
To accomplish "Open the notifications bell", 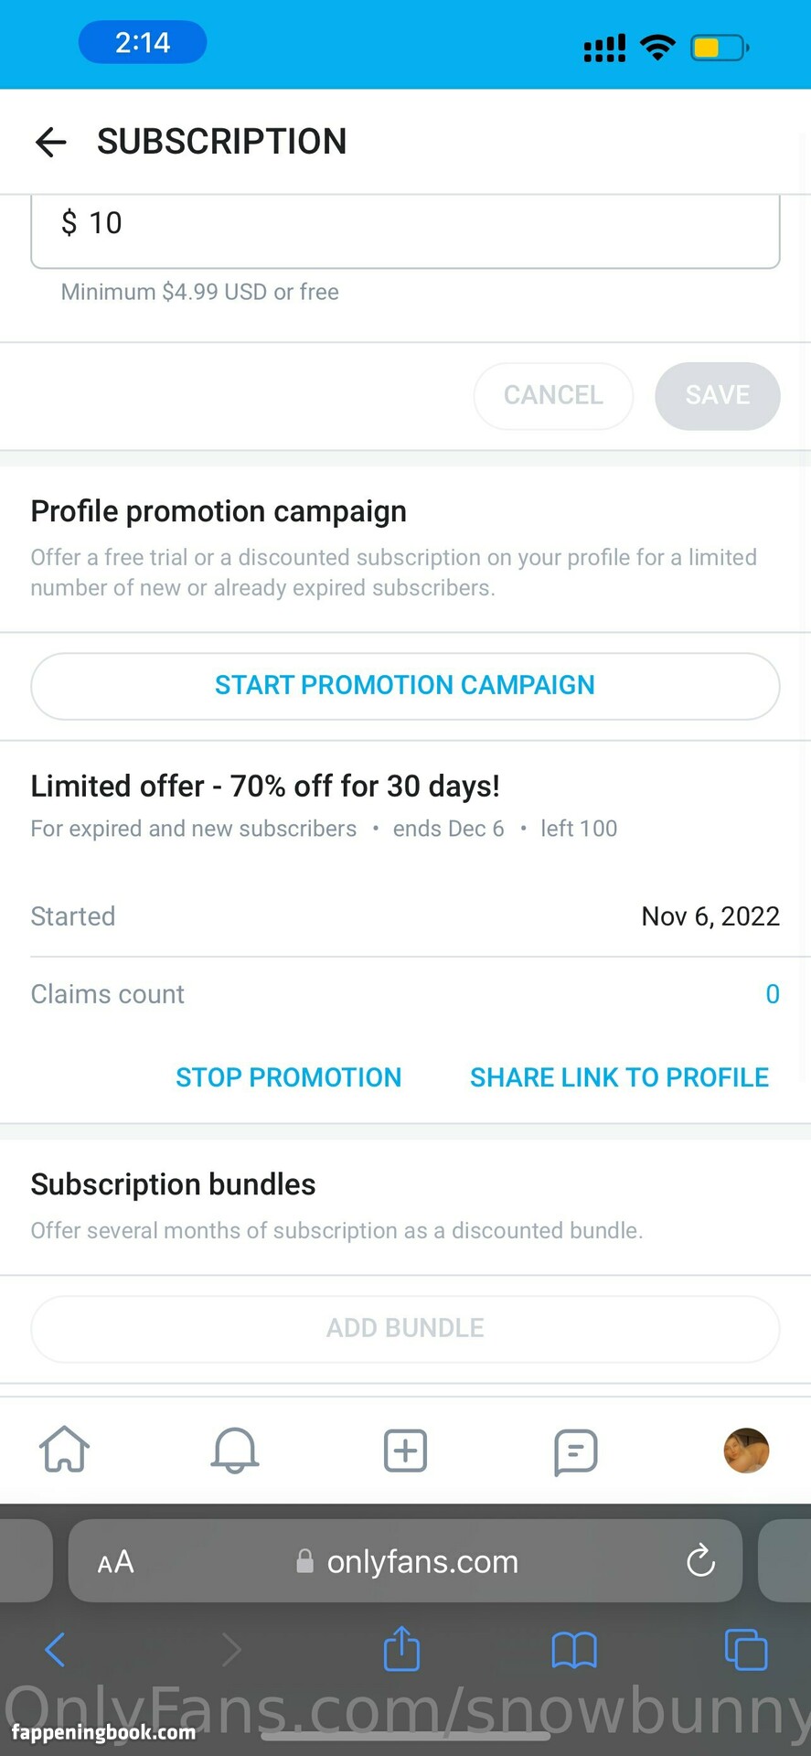I will (x=235, y=1450).
